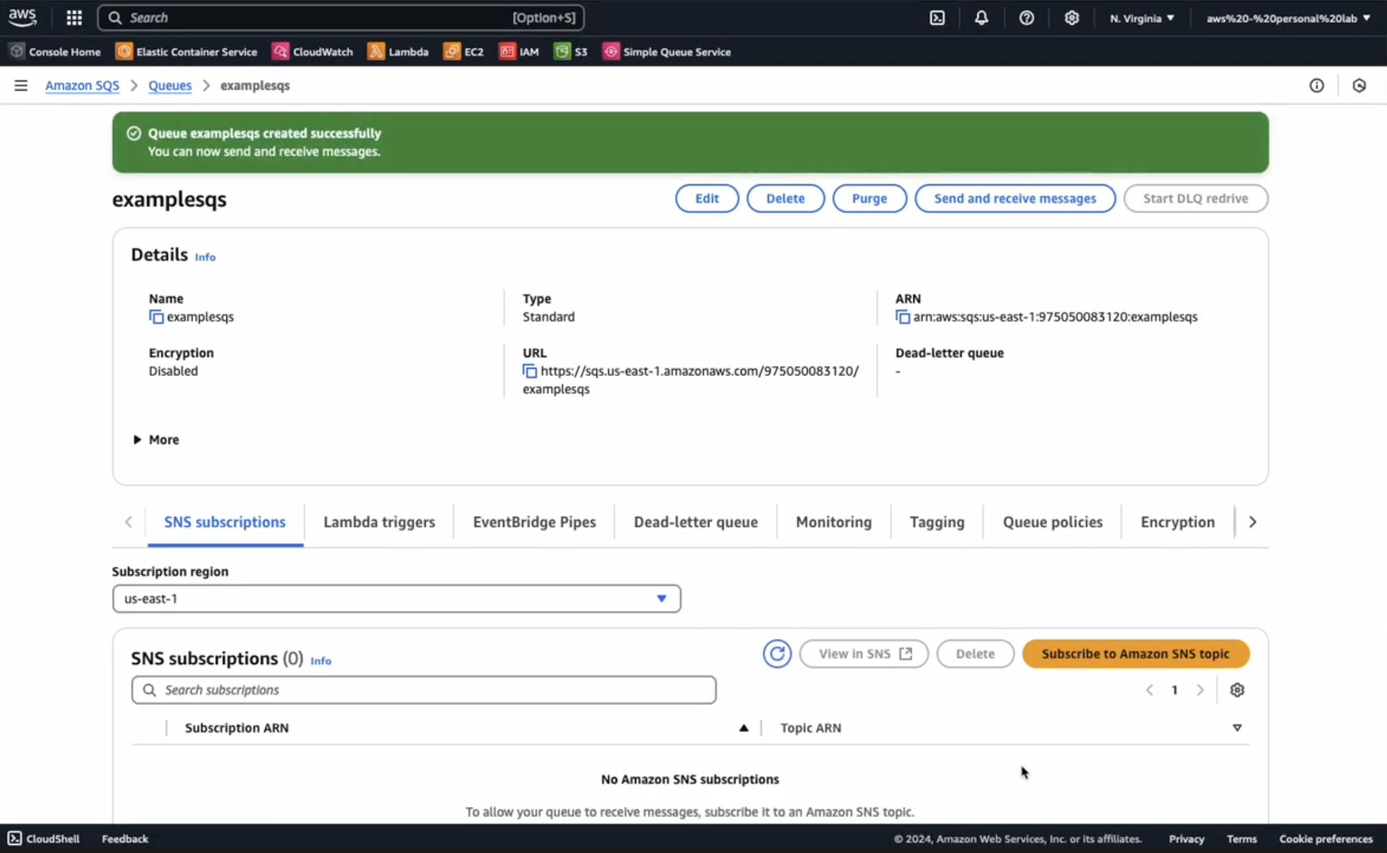Sort by Subscription ARN column arrow
This screenshot has height=853, width=1387.
pyautogui.click(x=744, y=728)
